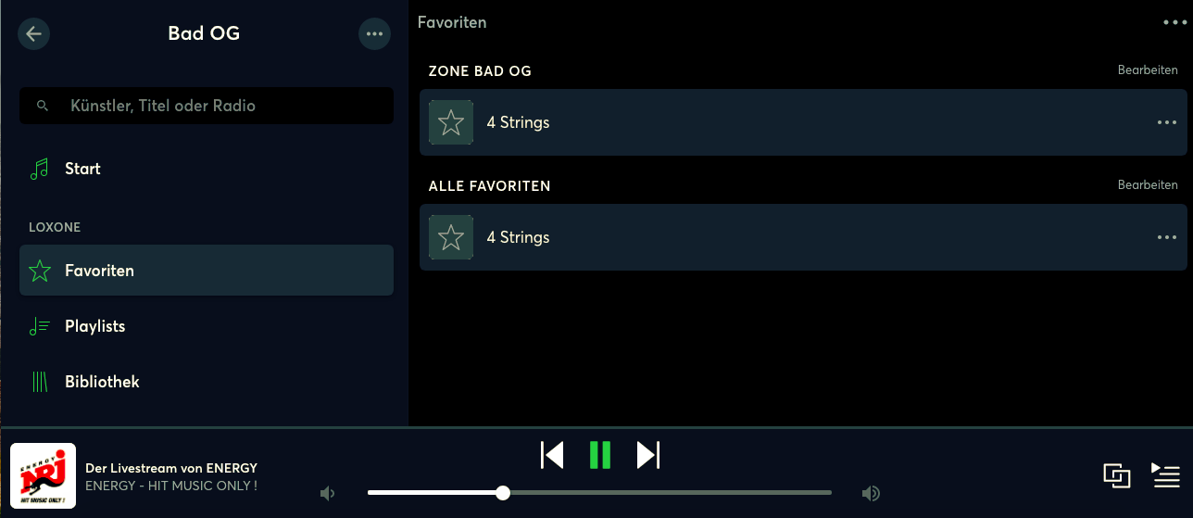
Task: Skip to the previous track
Action: point(552,455)
